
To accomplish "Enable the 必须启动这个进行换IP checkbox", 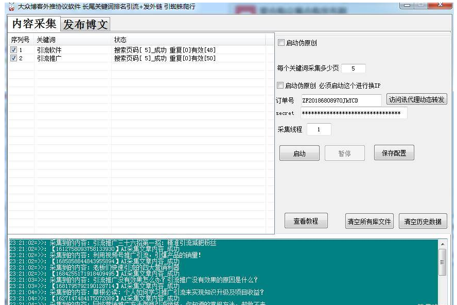I will click(x=281, y=86).
